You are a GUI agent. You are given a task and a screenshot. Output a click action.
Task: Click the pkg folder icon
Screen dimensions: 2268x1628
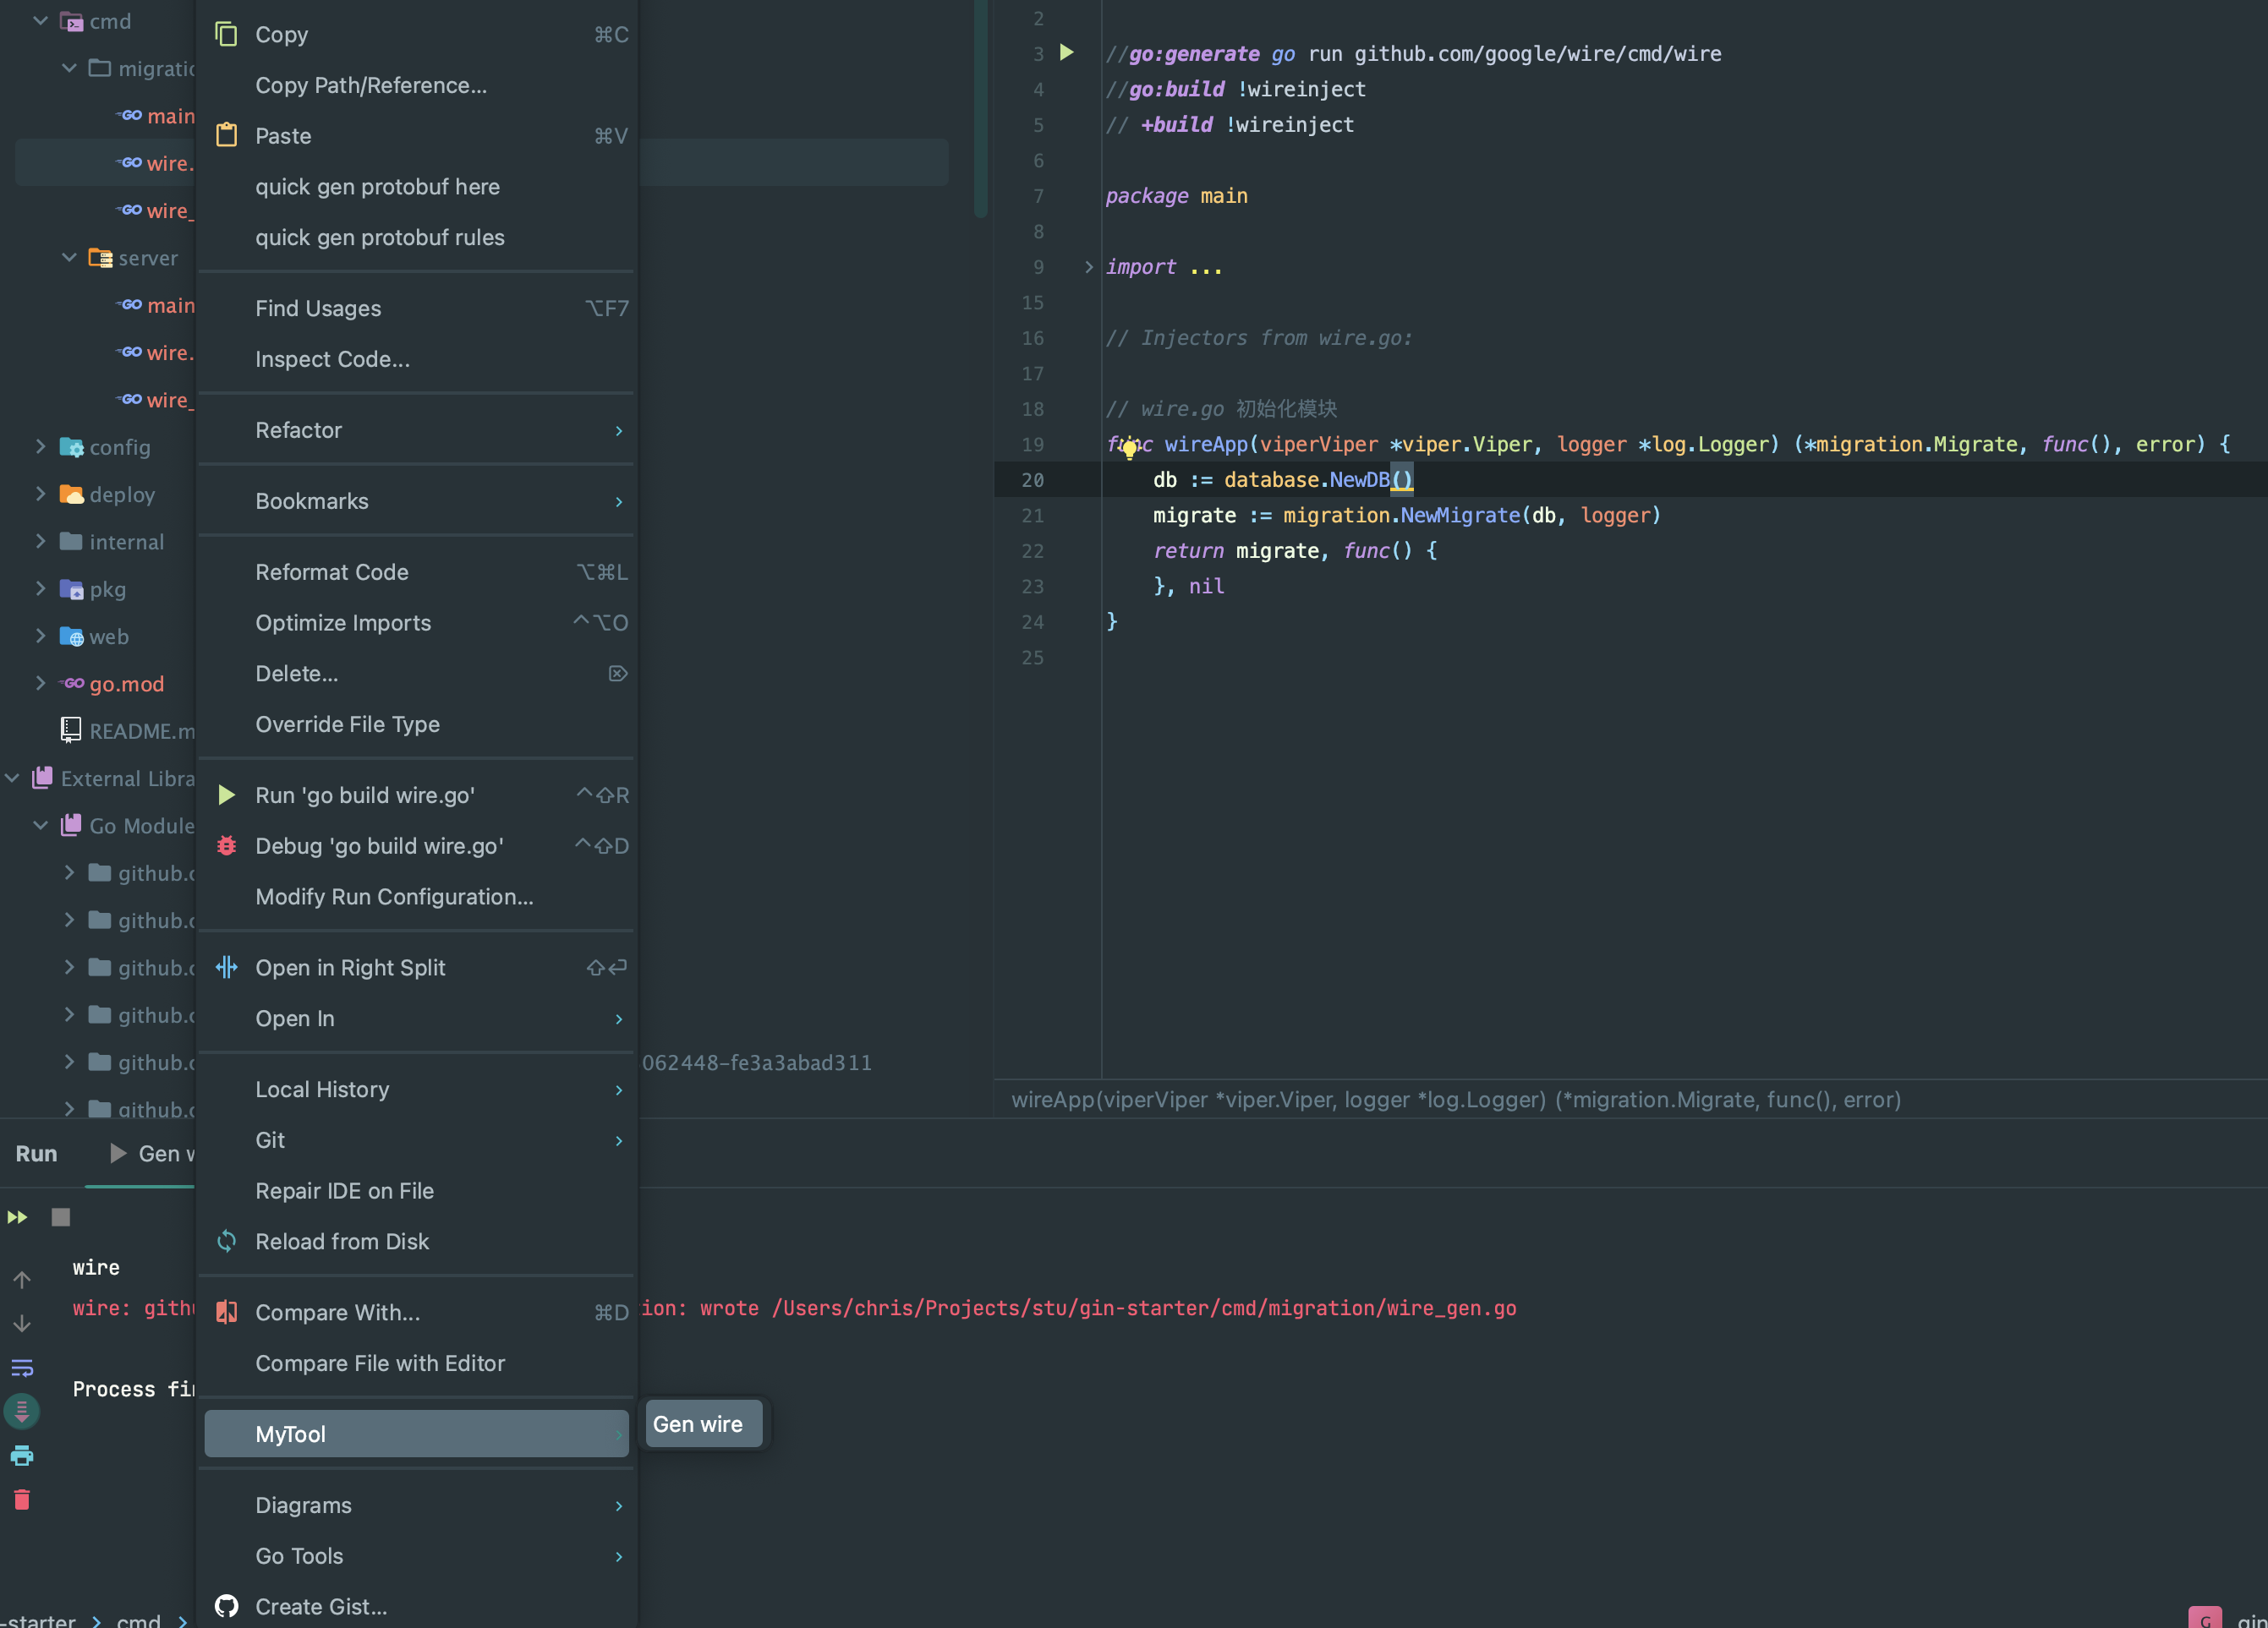(x=72, y=588)
